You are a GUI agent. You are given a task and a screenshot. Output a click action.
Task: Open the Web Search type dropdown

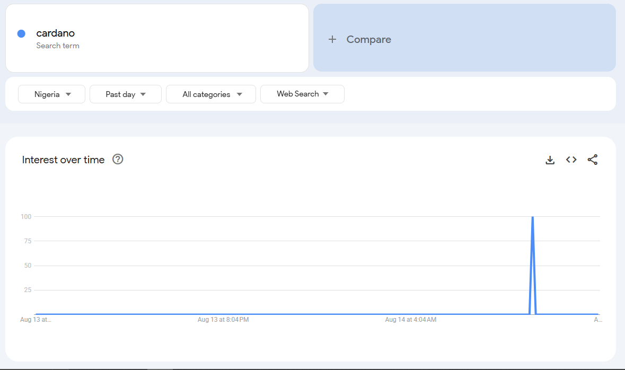click(x=302, y=94)
